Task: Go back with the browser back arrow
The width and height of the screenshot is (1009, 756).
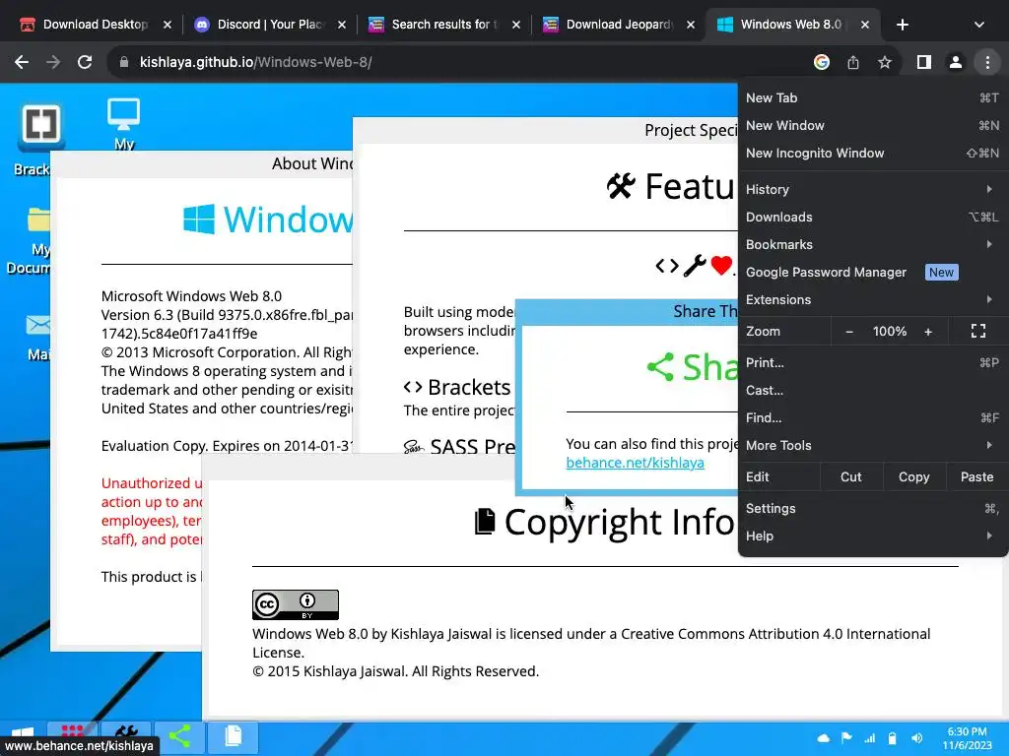Action: point(22,62)
